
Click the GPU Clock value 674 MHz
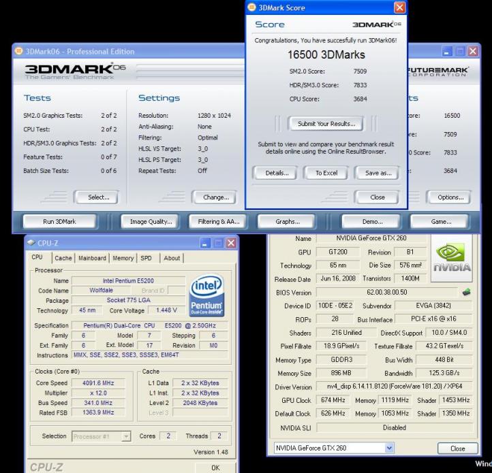coord(333,400)
